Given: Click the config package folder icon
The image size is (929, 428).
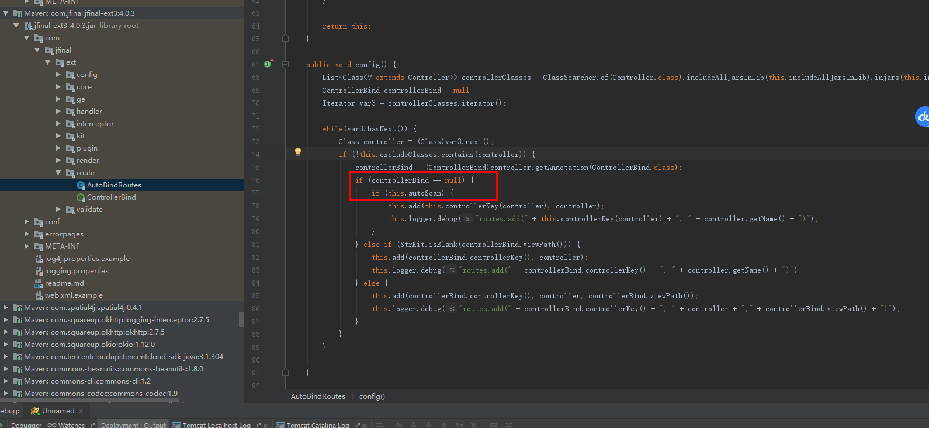Looking at the screenshot, I should [x=70, y=75].
